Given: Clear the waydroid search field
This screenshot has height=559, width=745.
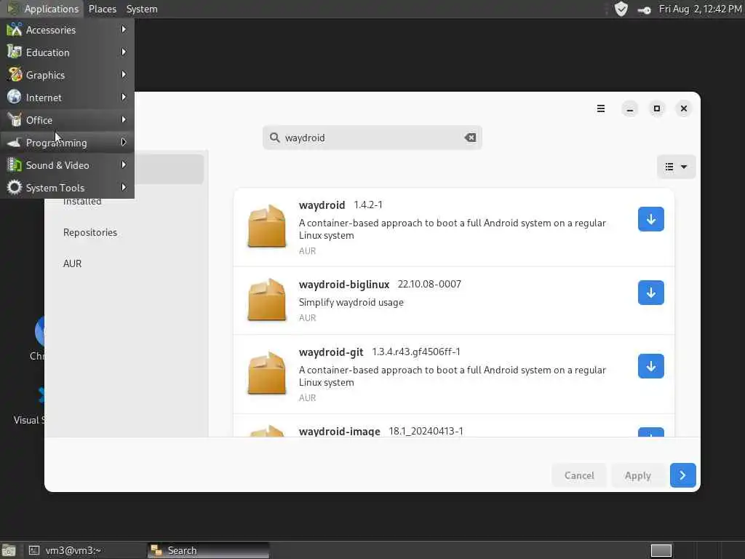Looking at the screenshot, I should point(470,138).
